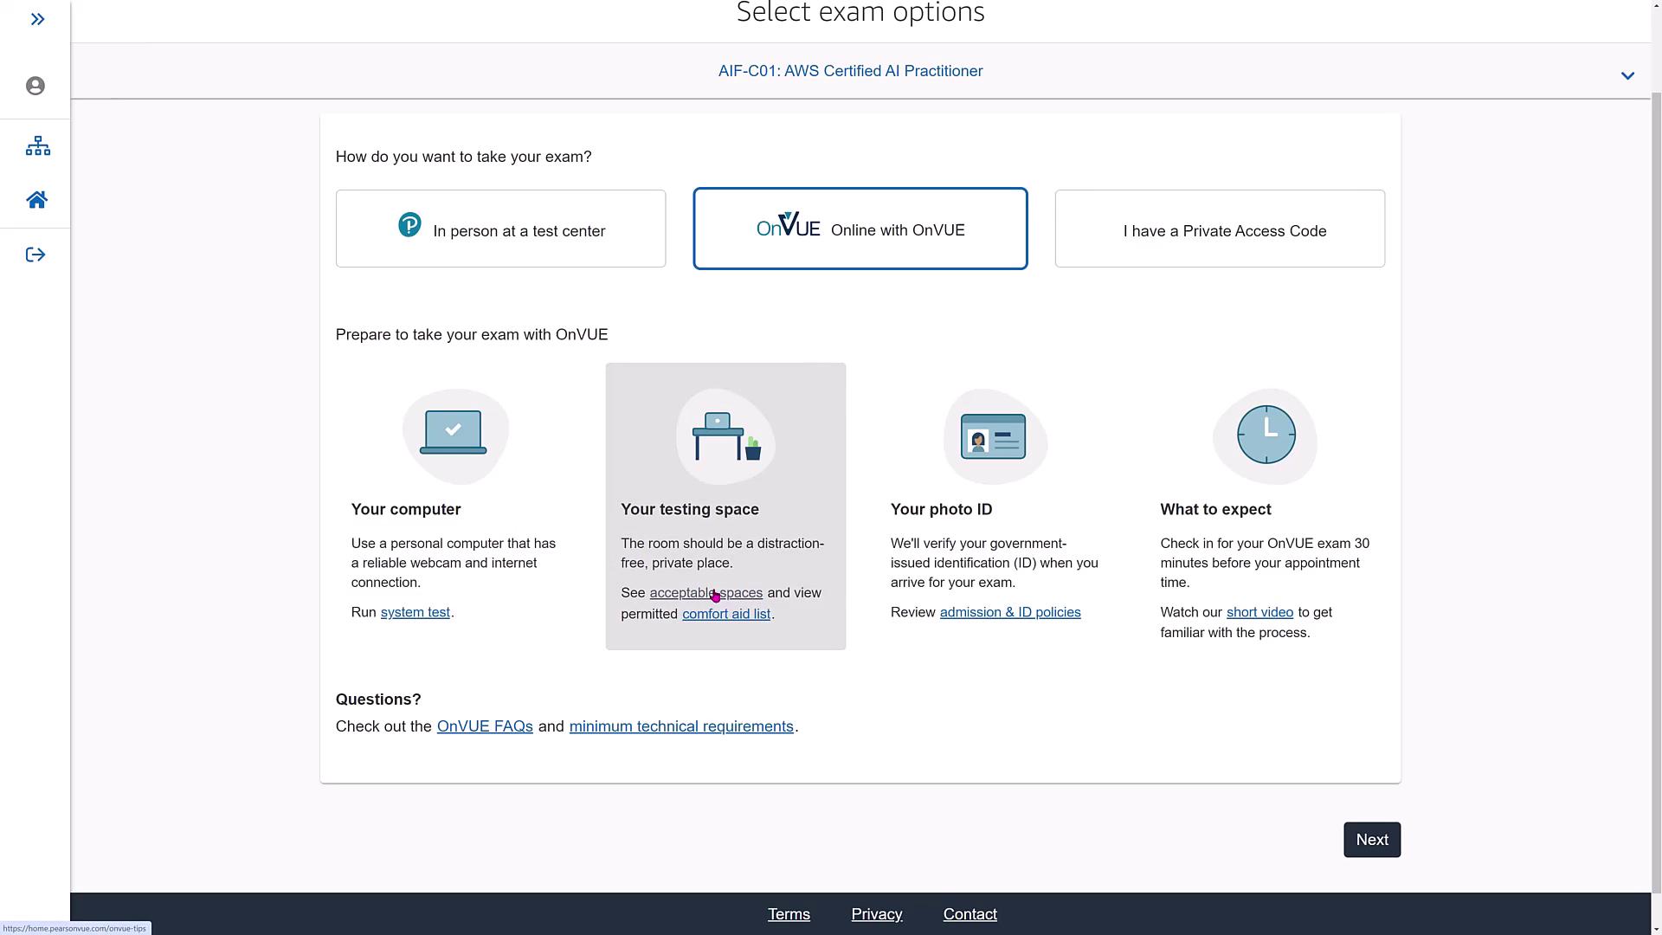
Task: Expand the sidebar with double chevron
Action: (37, 19)
